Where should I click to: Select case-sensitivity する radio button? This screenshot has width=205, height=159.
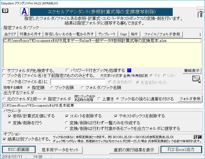[x=151, y=75]
